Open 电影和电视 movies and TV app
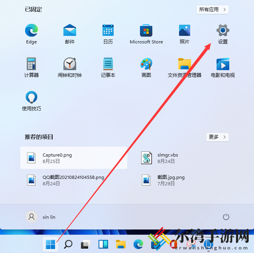Screen dimensions: 254x253 point(223,67)
